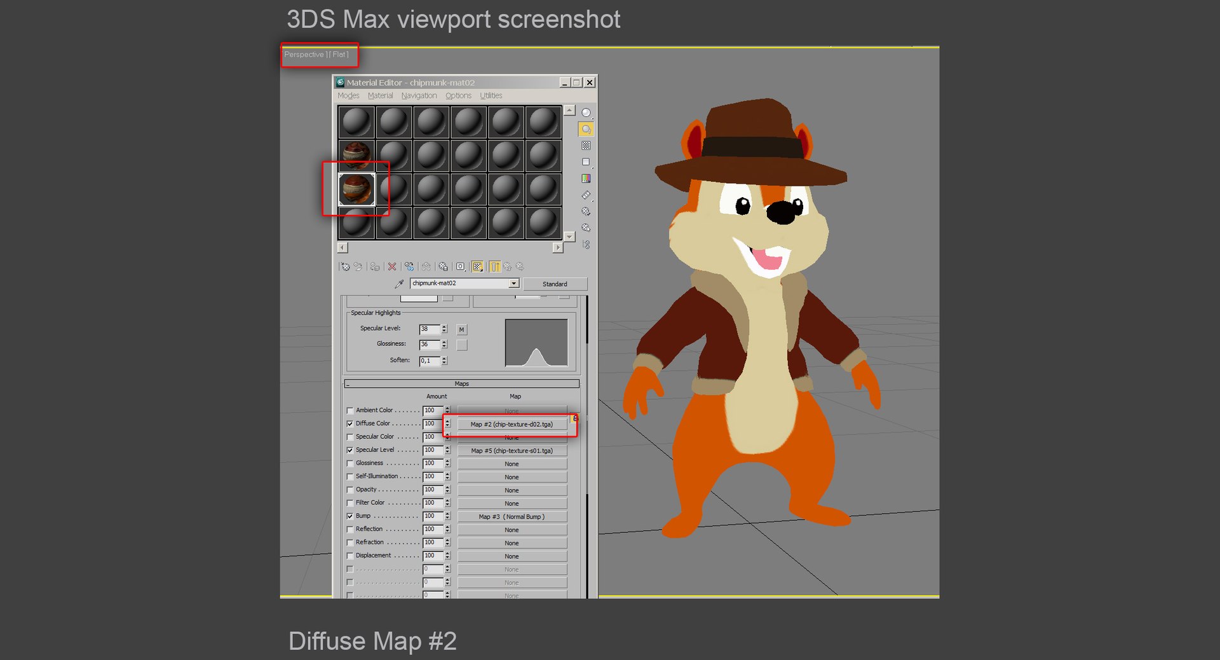Open the chipmunk-mat02 material name dropdown
The height and width of the screenshot is (660, 1220).
point(514,284)
